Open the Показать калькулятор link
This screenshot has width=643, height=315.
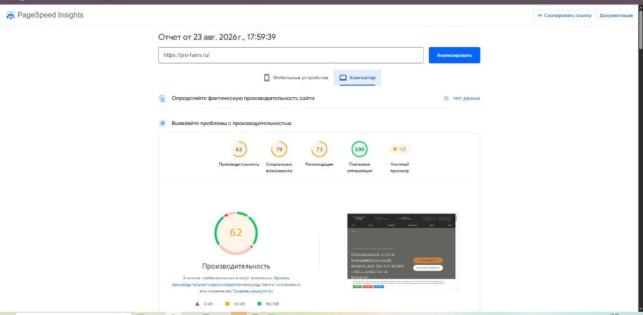(x=252, y=291)
